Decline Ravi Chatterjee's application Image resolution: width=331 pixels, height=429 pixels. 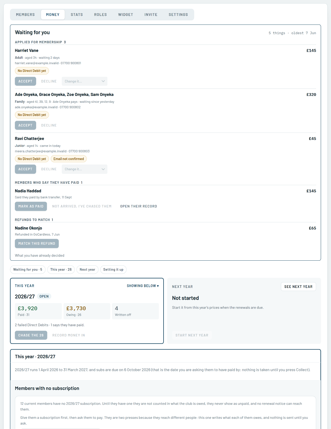pyautogui.click(x=49, y=169)
